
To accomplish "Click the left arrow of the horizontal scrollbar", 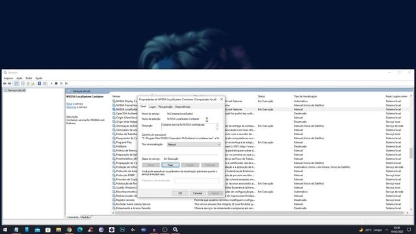I will point(113,213).
